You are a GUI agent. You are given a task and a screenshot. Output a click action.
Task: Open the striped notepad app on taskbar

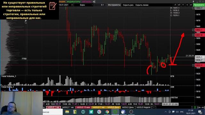pyautogui.click(x=75, y=112)
